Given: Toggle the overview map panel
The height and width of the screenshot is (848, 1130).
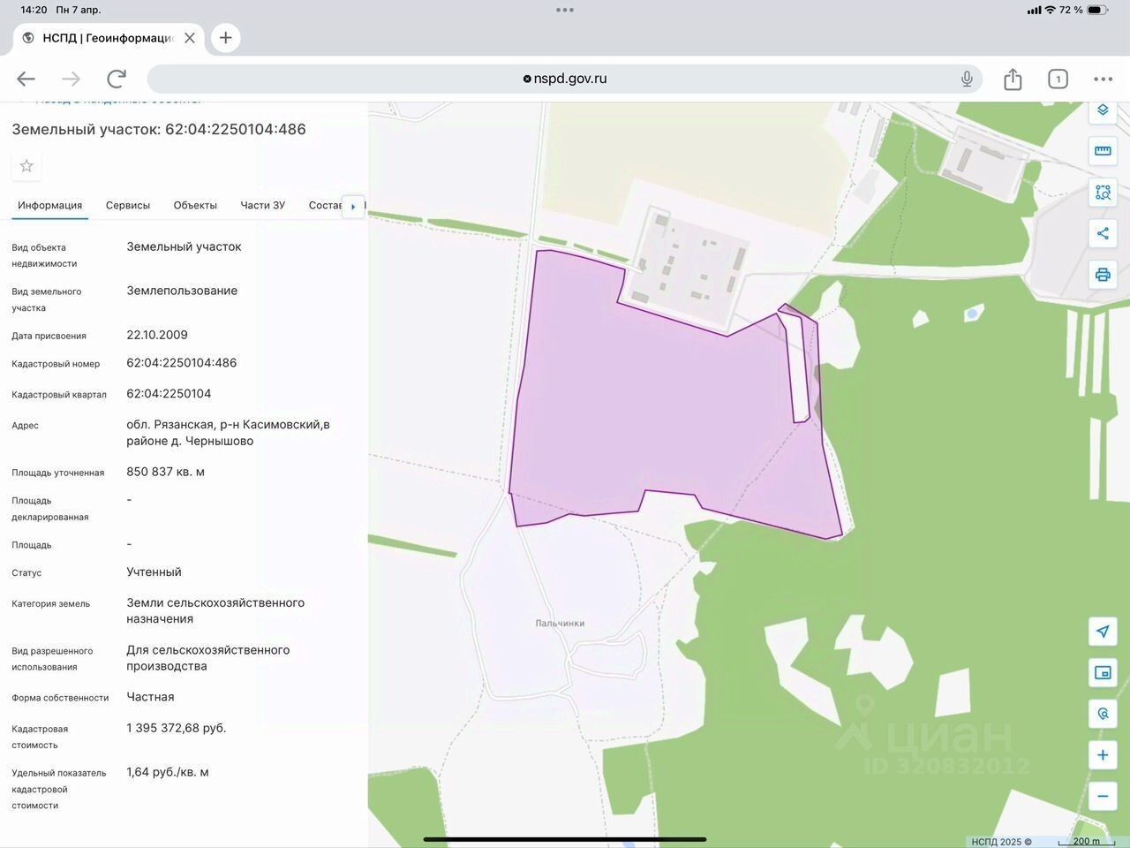Looking at the screenshot, I should (x=1103, y=673).
